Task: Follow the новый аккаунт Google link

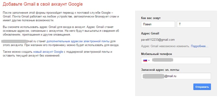Action: [48, 52]
